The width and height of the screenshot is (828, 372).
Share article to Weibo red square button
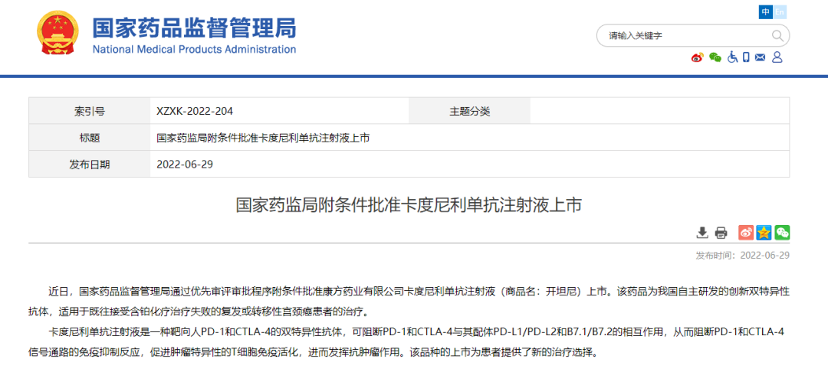(746, 233)
